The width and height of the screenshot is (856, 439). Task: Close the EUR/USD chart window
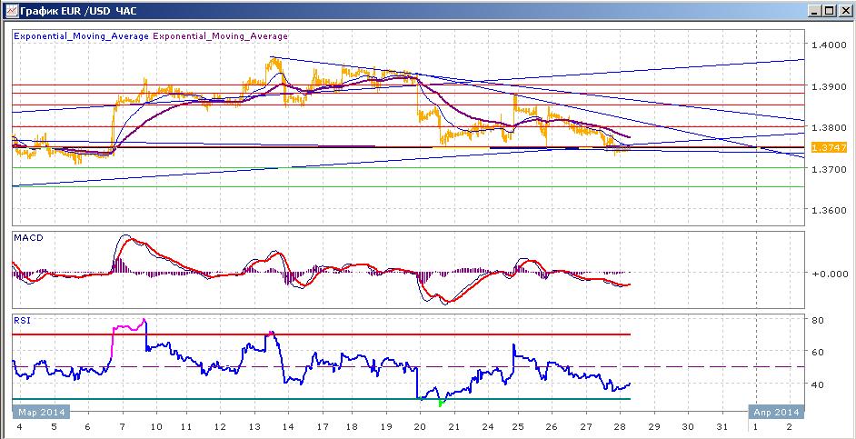pyautogui.click(x=844, y=10)
